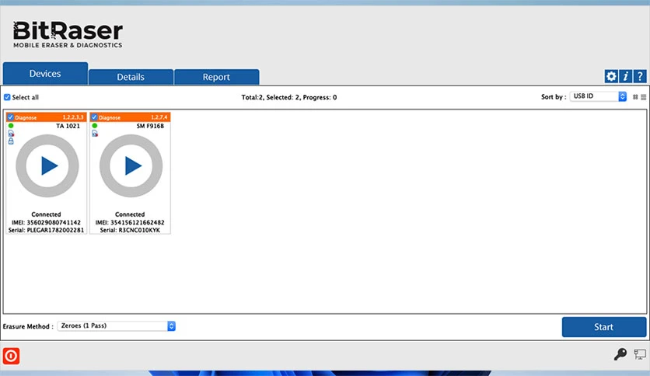Open the help question mark icon

(640, 76)
